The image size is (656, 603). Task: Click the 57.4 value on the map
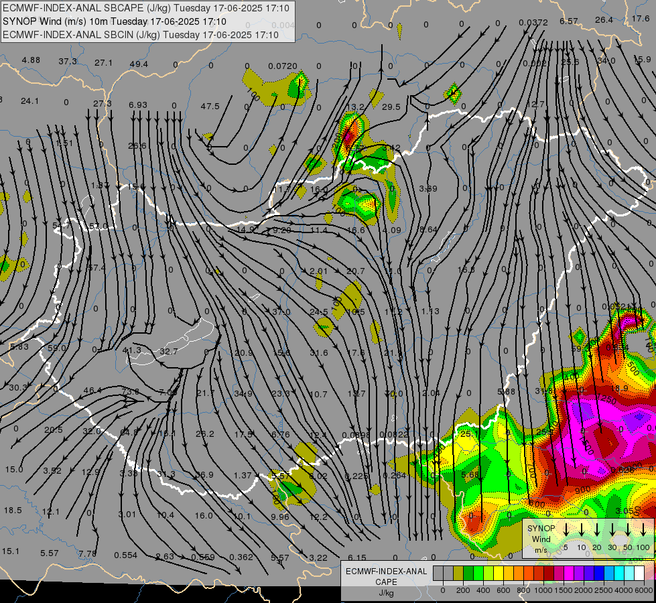coord(96,267)
